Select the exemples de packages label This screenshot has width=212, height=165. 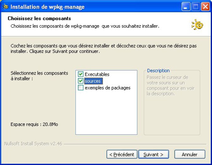[107, 88]
